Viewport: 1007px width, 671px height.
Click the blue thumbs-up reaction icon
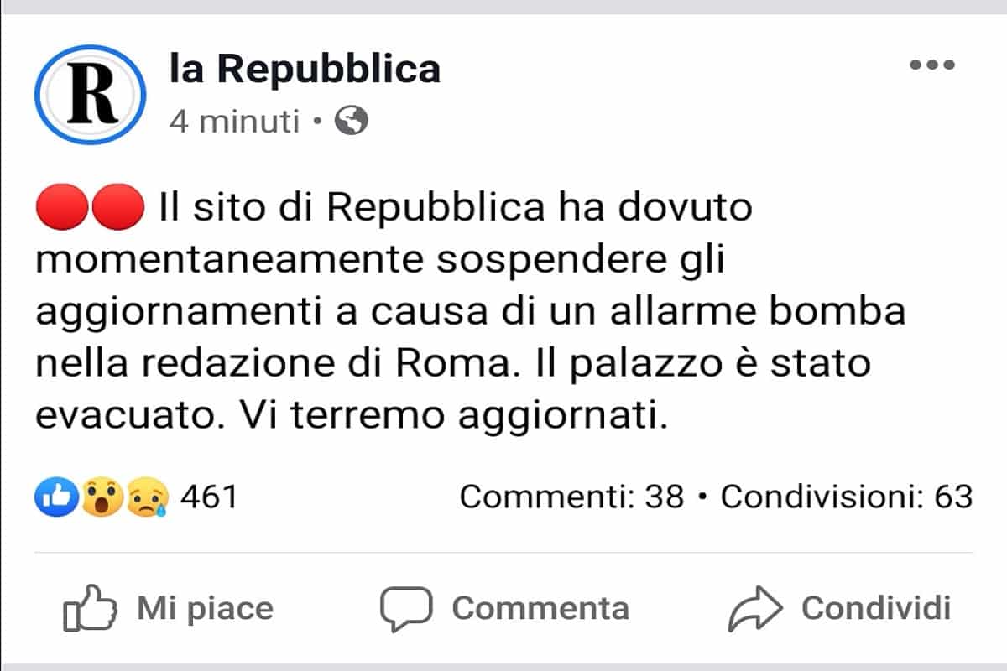pos(56,497)
